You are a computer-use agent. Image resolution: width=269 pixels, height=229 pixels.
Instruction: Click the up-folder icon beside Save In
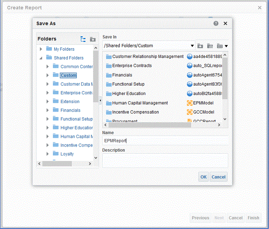coord(200,46)
